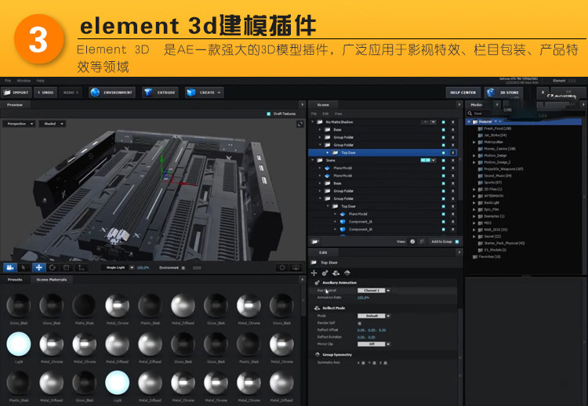Viewport: 588px width, 406px height.
Task: Open the Perspective view dropdown
Action: point(20,124)
